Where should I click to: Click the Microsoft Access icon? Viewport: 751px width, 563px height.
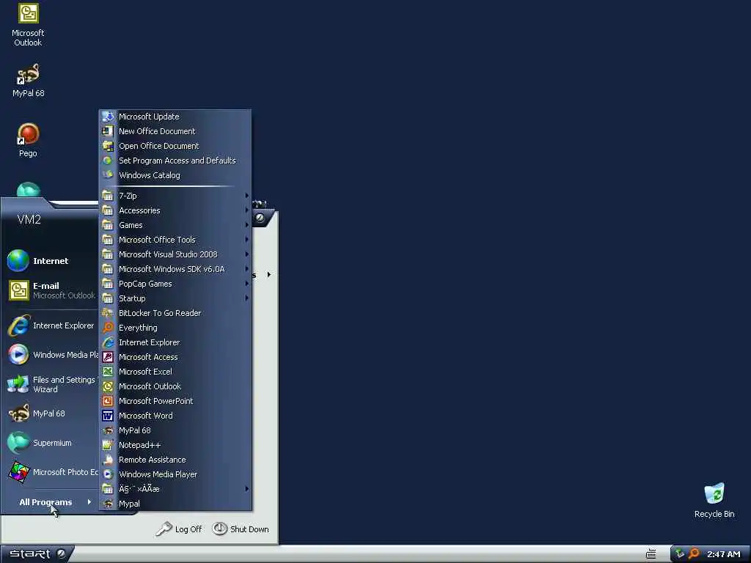click(x=108, y=357)
